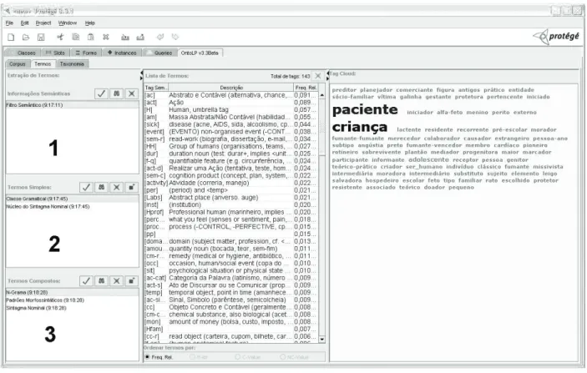Screen dimensions: 587x373
Task: Open a project via the folder icon
Action: pyautogui.click(x=26, y=37)
